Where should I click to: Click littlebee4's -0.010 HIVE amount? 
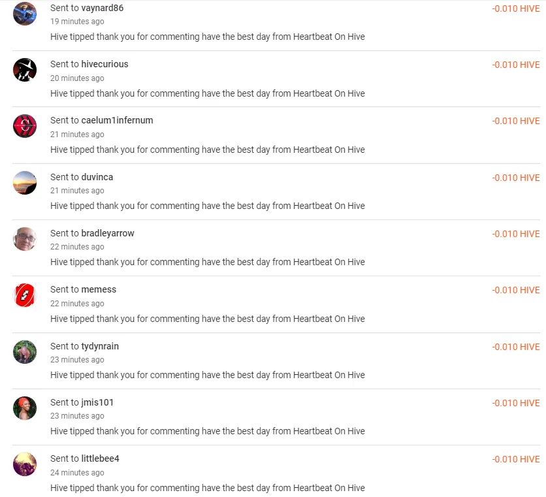(x=515, y=459)
